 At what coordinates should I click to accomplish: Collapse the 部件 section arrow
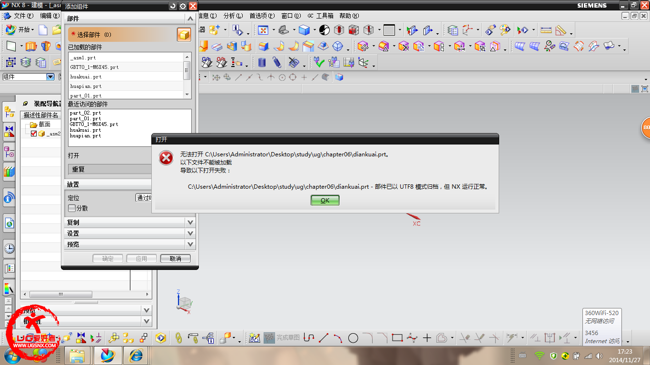tap(190, 19)
